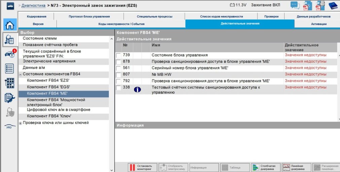Image resolution: width=340 pixels, height=172 pixels.
Task: Open 'Протокол блока управления' tab
Action: pyautogui.click(x=89, y=16)
